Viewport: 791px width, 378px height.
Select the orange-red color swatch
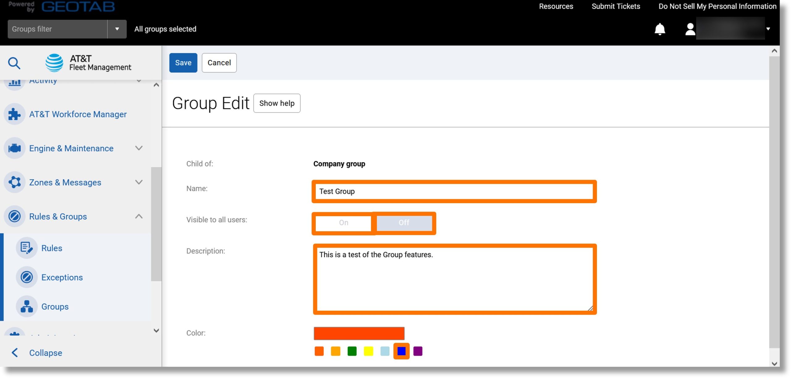click(x=319, y=351)
